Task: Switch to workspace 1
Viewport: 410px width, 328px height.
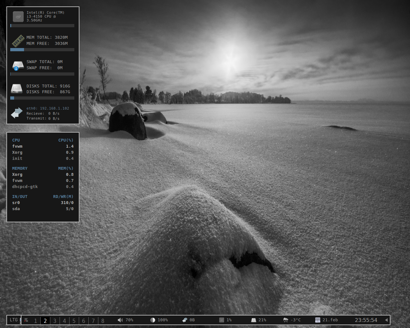Action: coord(36,320)
